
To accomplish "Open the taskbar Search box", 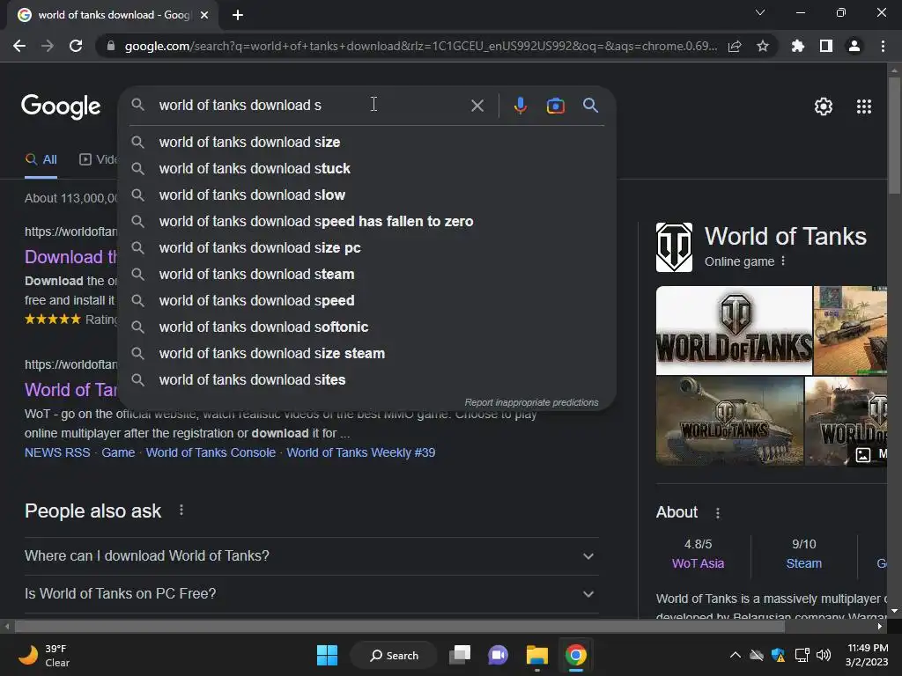I will coord(394,655).
